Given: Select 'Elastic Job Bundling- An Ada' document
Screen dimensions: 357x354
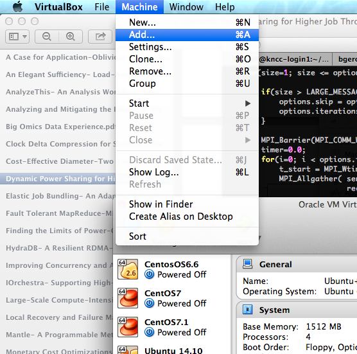Looking at the screenshot, I should tap(58, 196).
